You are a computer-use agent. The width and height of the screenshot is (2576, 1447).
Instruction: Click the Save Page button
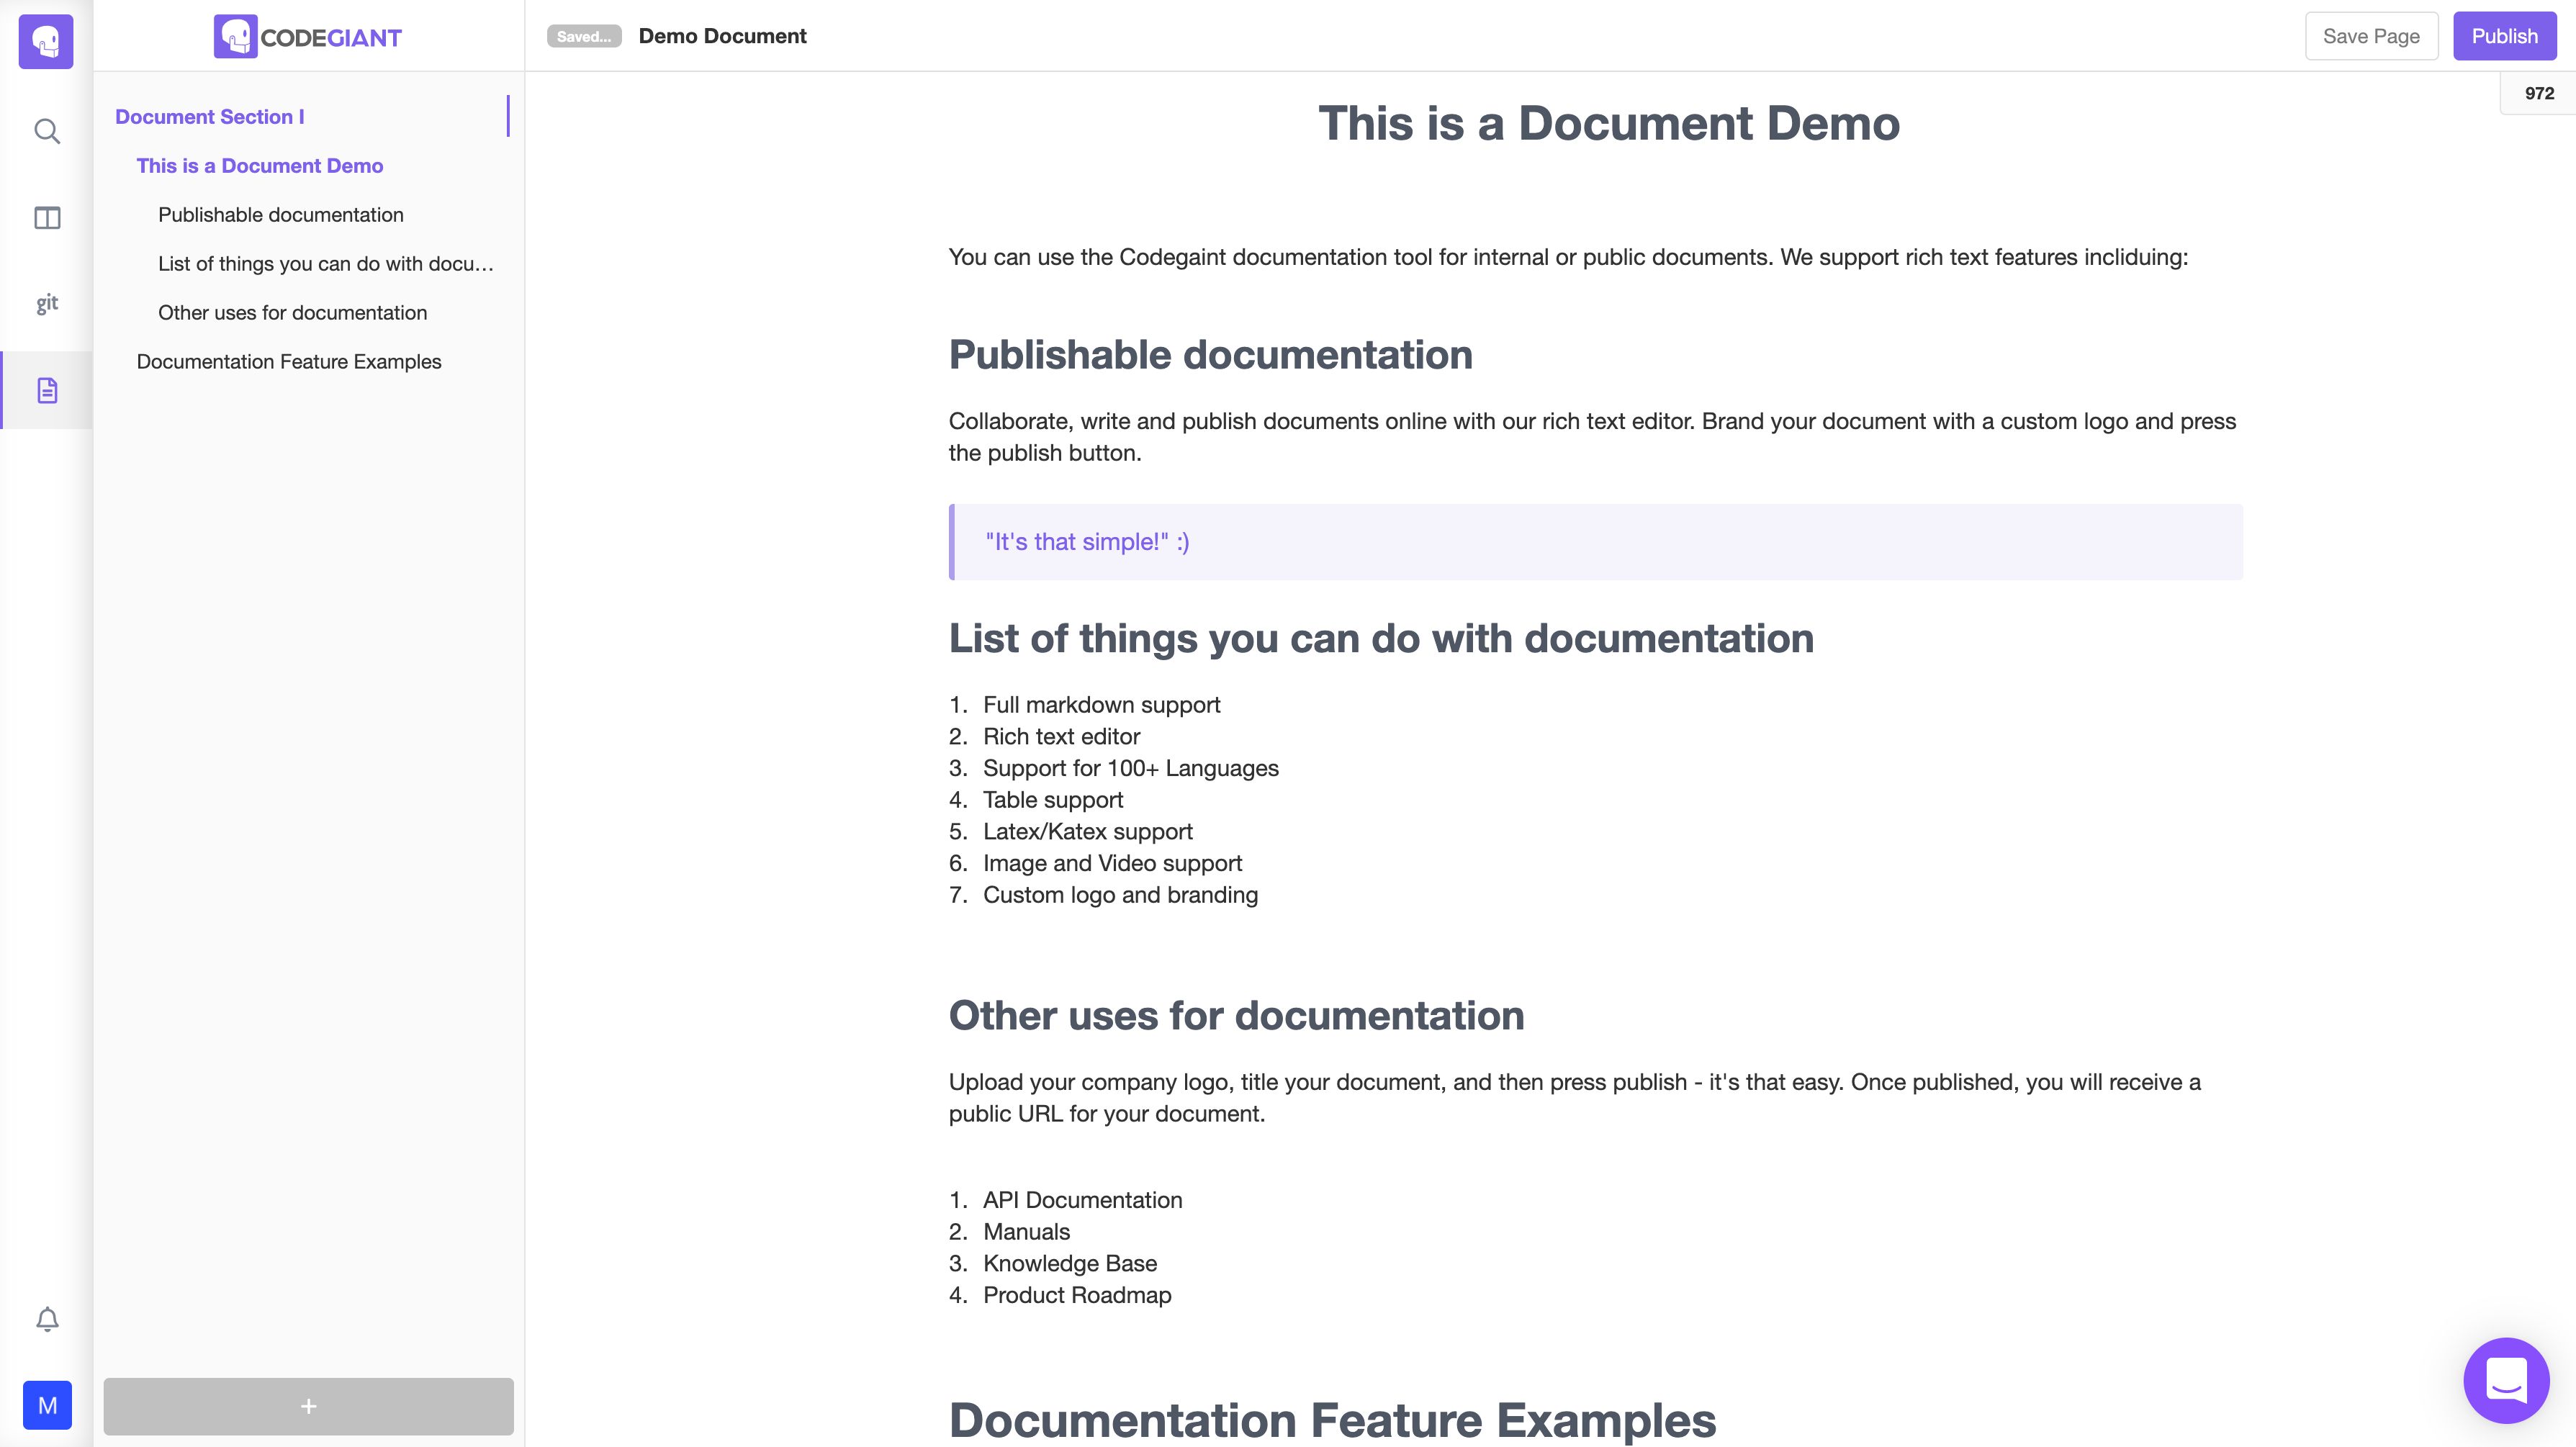coord(2371,36)
